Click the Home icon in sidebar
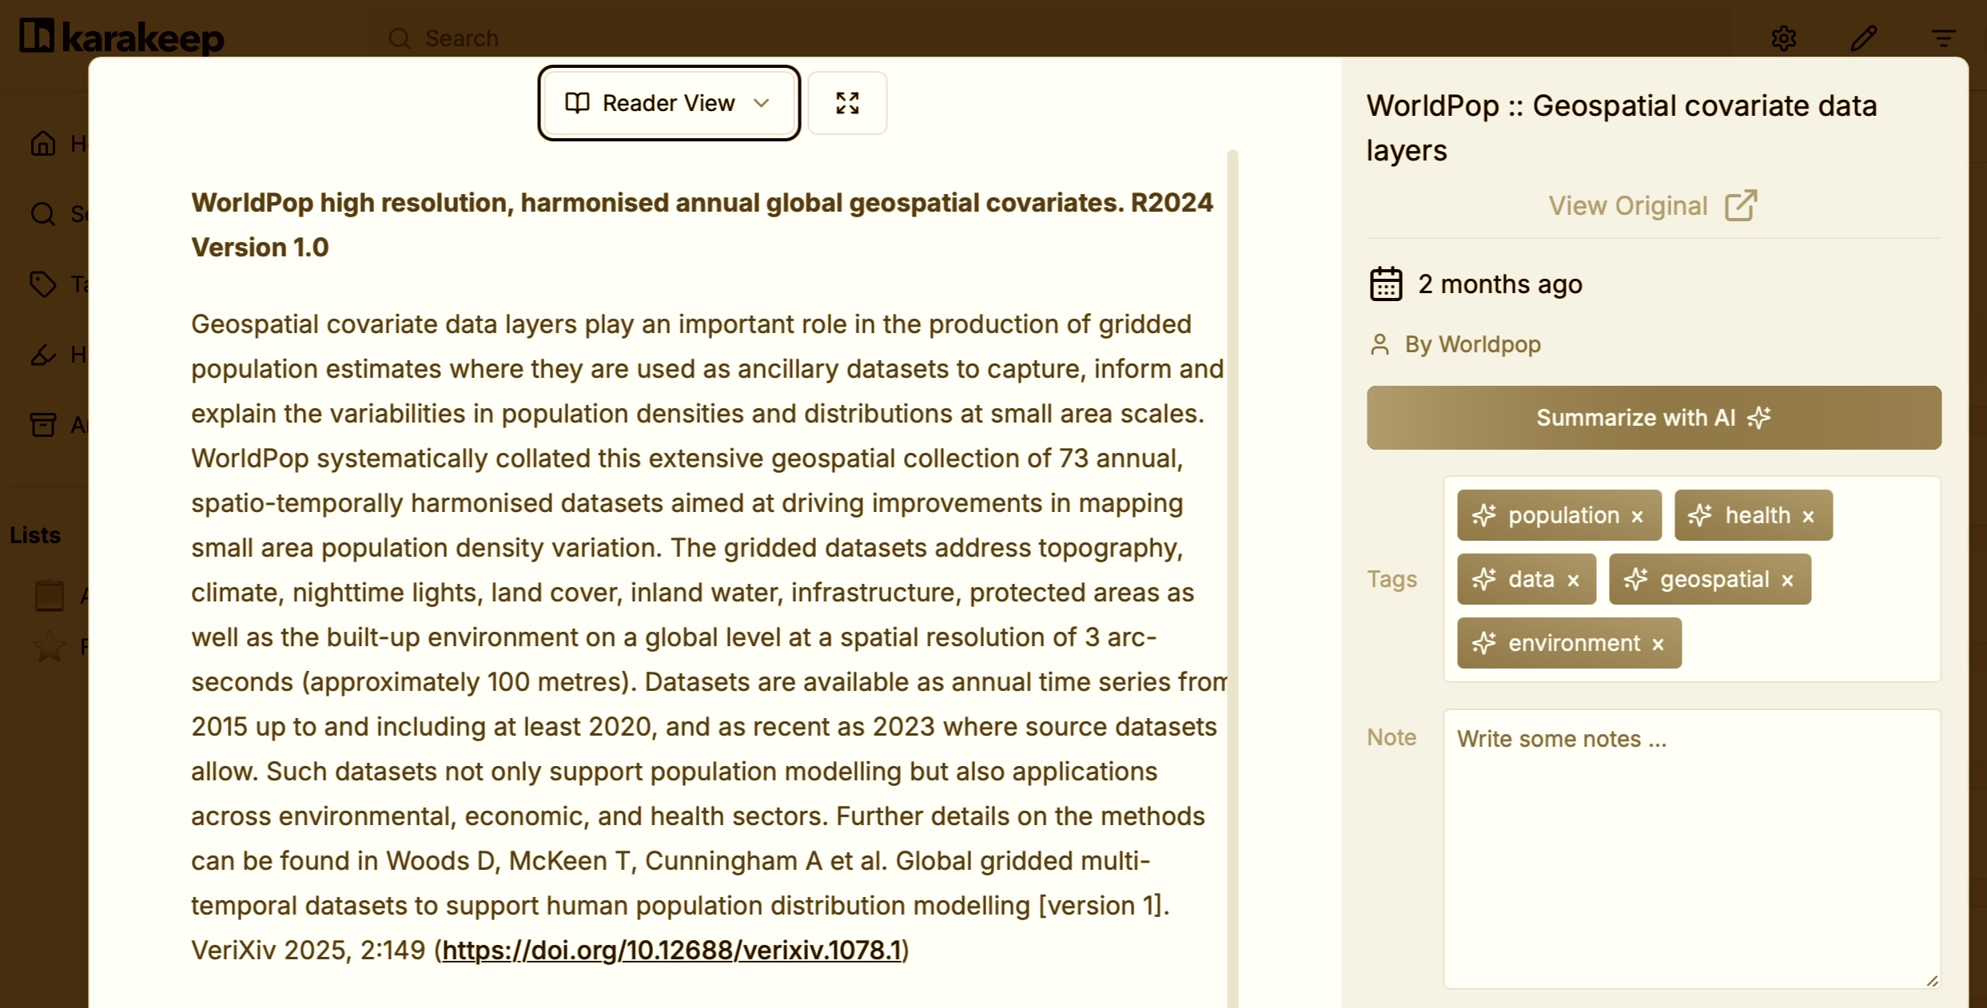Screen dimensions: 1987x1008 [43, 144]
